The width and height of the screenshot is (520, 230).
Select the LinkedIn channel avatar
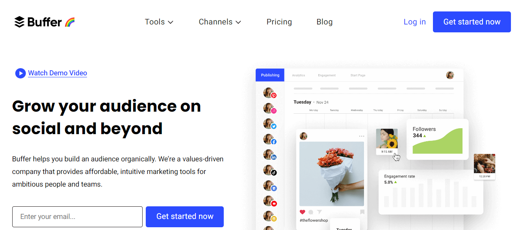point(270,155)
